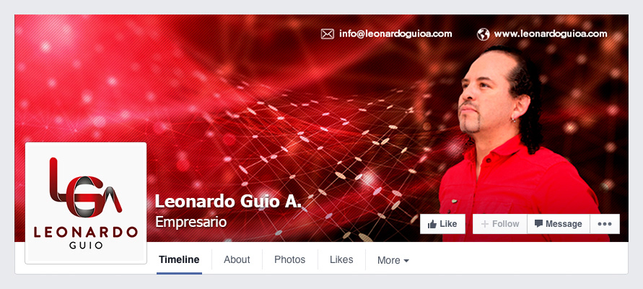Viewport: 643px width, 289px height.
Task: Open the About tab
Action: pos(237,260)
